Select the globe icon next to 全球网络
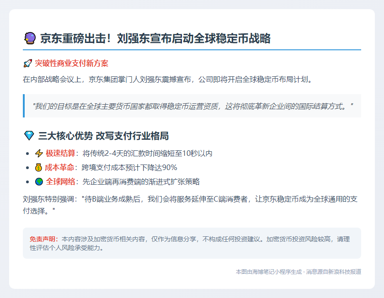 [x=39, y=181]
